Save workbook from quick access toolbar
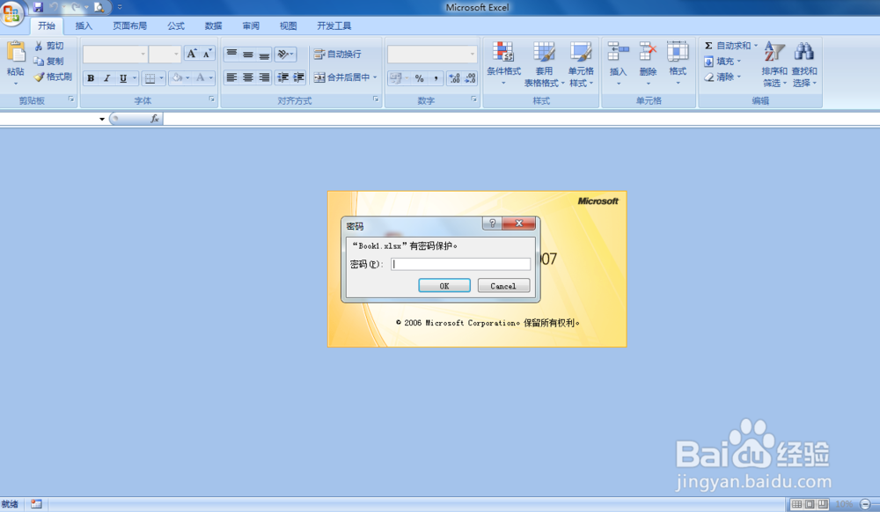The width and height of the screenshot is (880, 512). point(38,7)
